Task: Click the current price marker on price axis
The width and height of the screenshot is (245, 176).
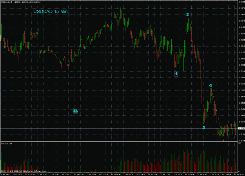Action: tap(241, 128)
